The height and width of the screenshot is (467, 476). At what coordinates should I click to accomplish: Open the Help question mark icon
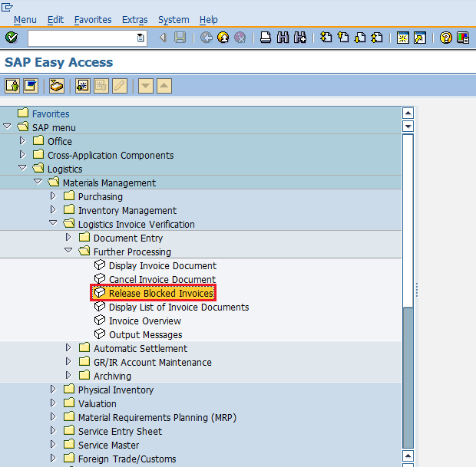pos(445,38)
